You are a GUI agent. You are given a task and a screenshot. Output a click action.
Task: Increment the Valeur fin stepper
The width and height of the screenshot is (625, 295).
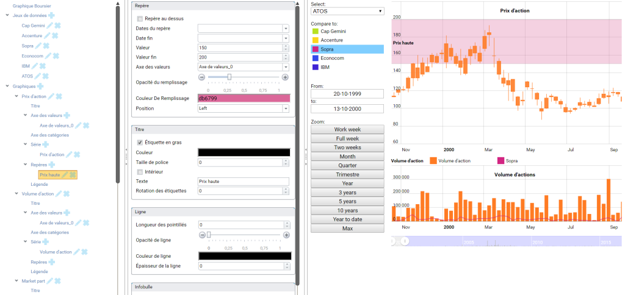[x=286, y=55]
